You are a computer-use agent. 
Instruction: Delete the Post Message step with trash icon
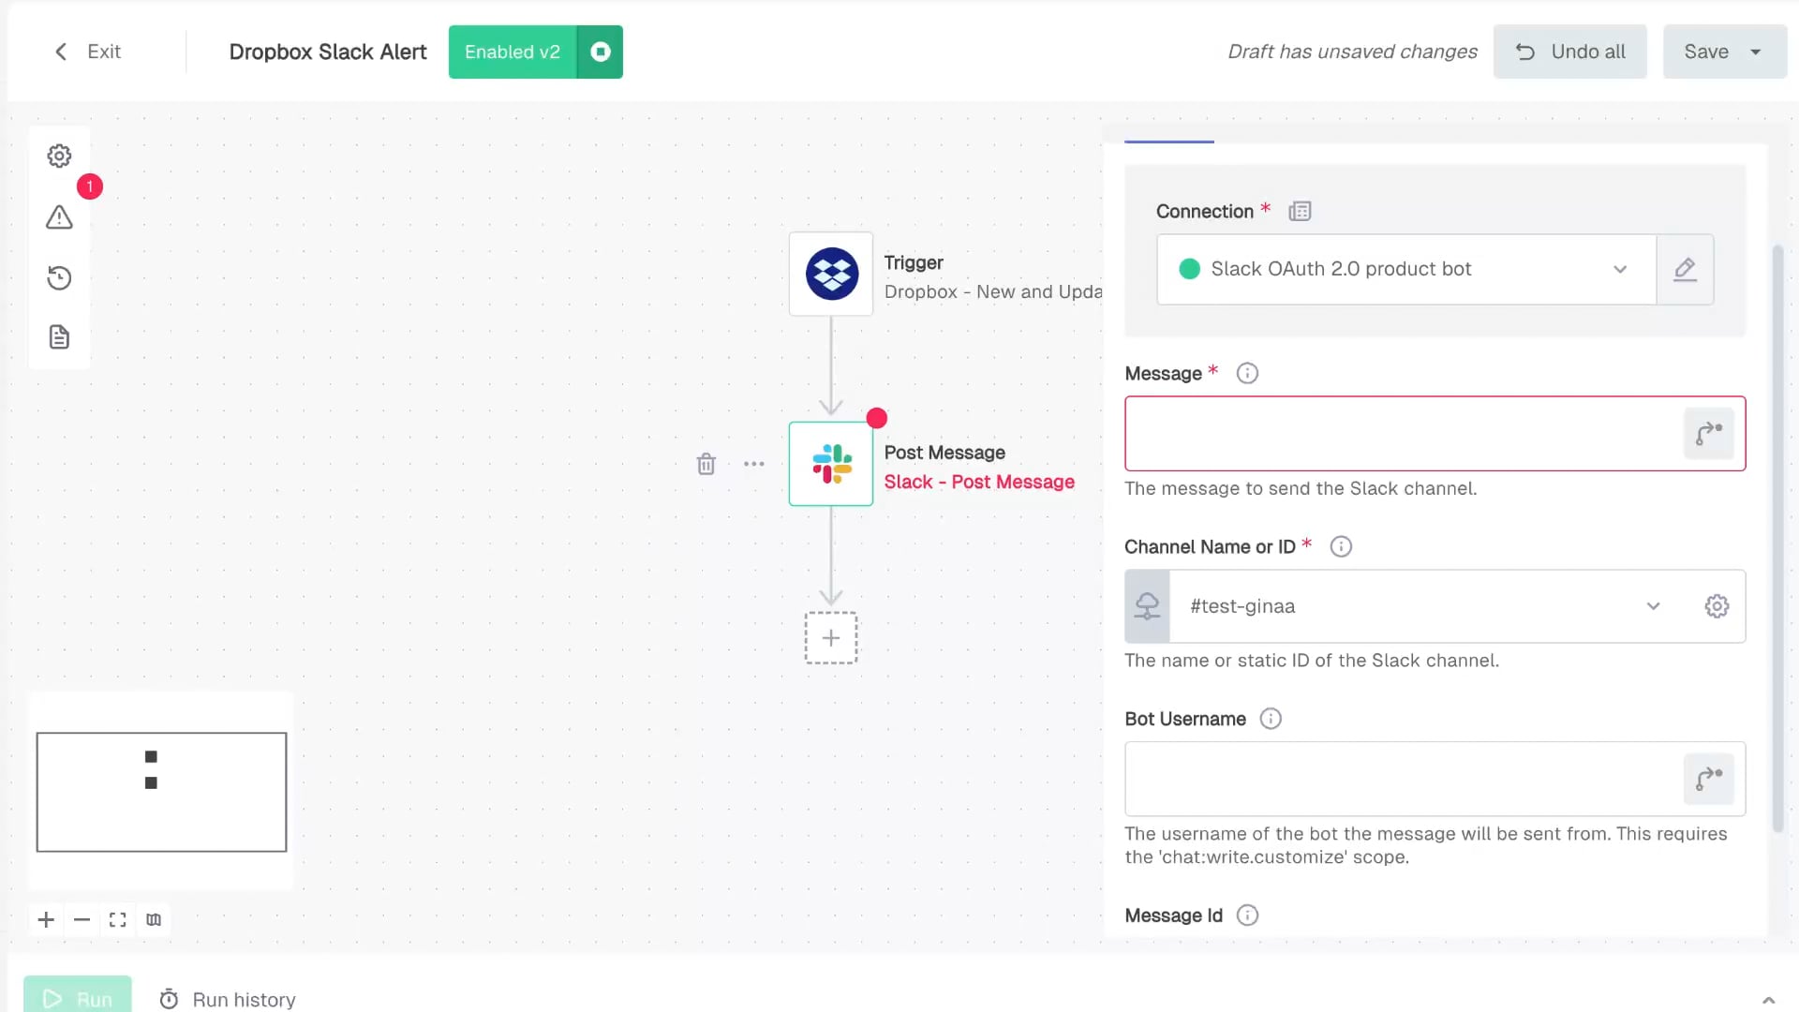706,464
